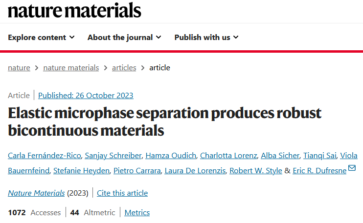Click the italic Nature Materials journal link
The height and width of the screenshot is (223, 363).
pyautogui.click(x=36, y=193)
